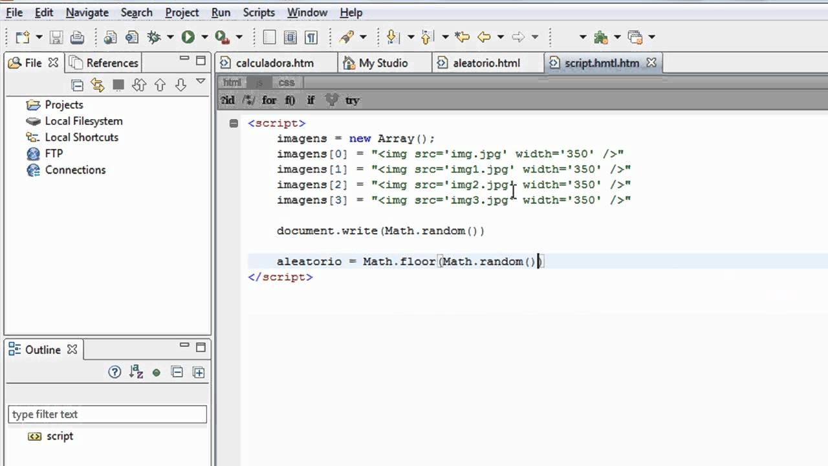Screen dimensions: 828x466
Task: Click the External Tools run icon
Action: (x=222, y=37)
